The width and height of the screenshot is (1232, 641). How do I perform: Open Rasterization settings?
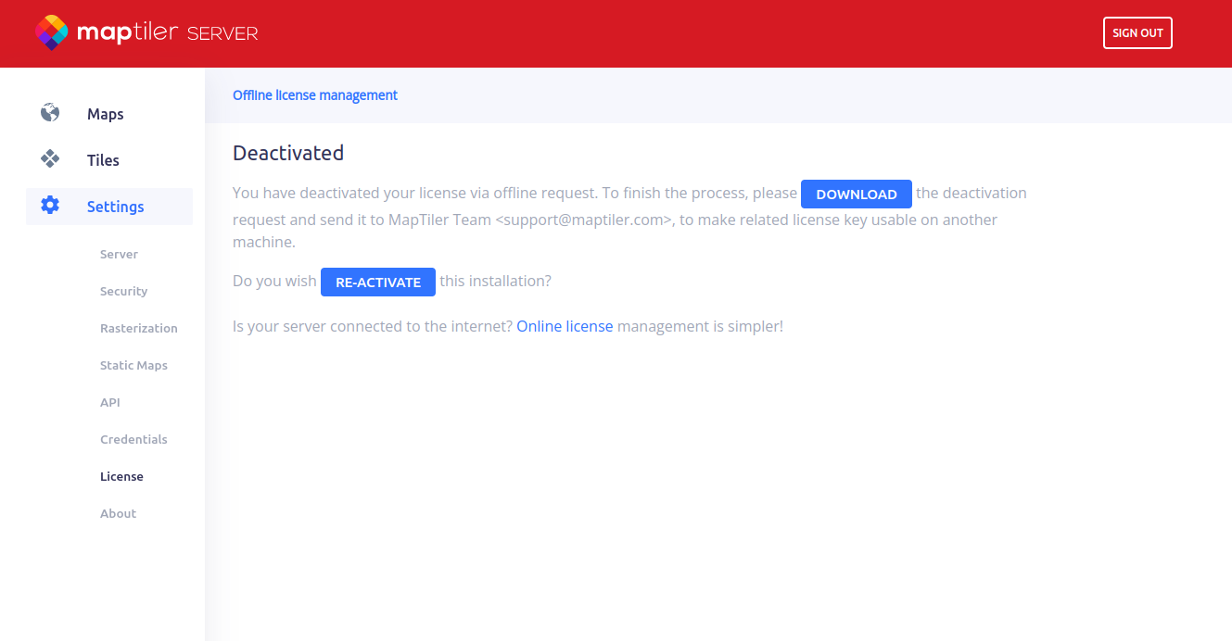point(138,328)
